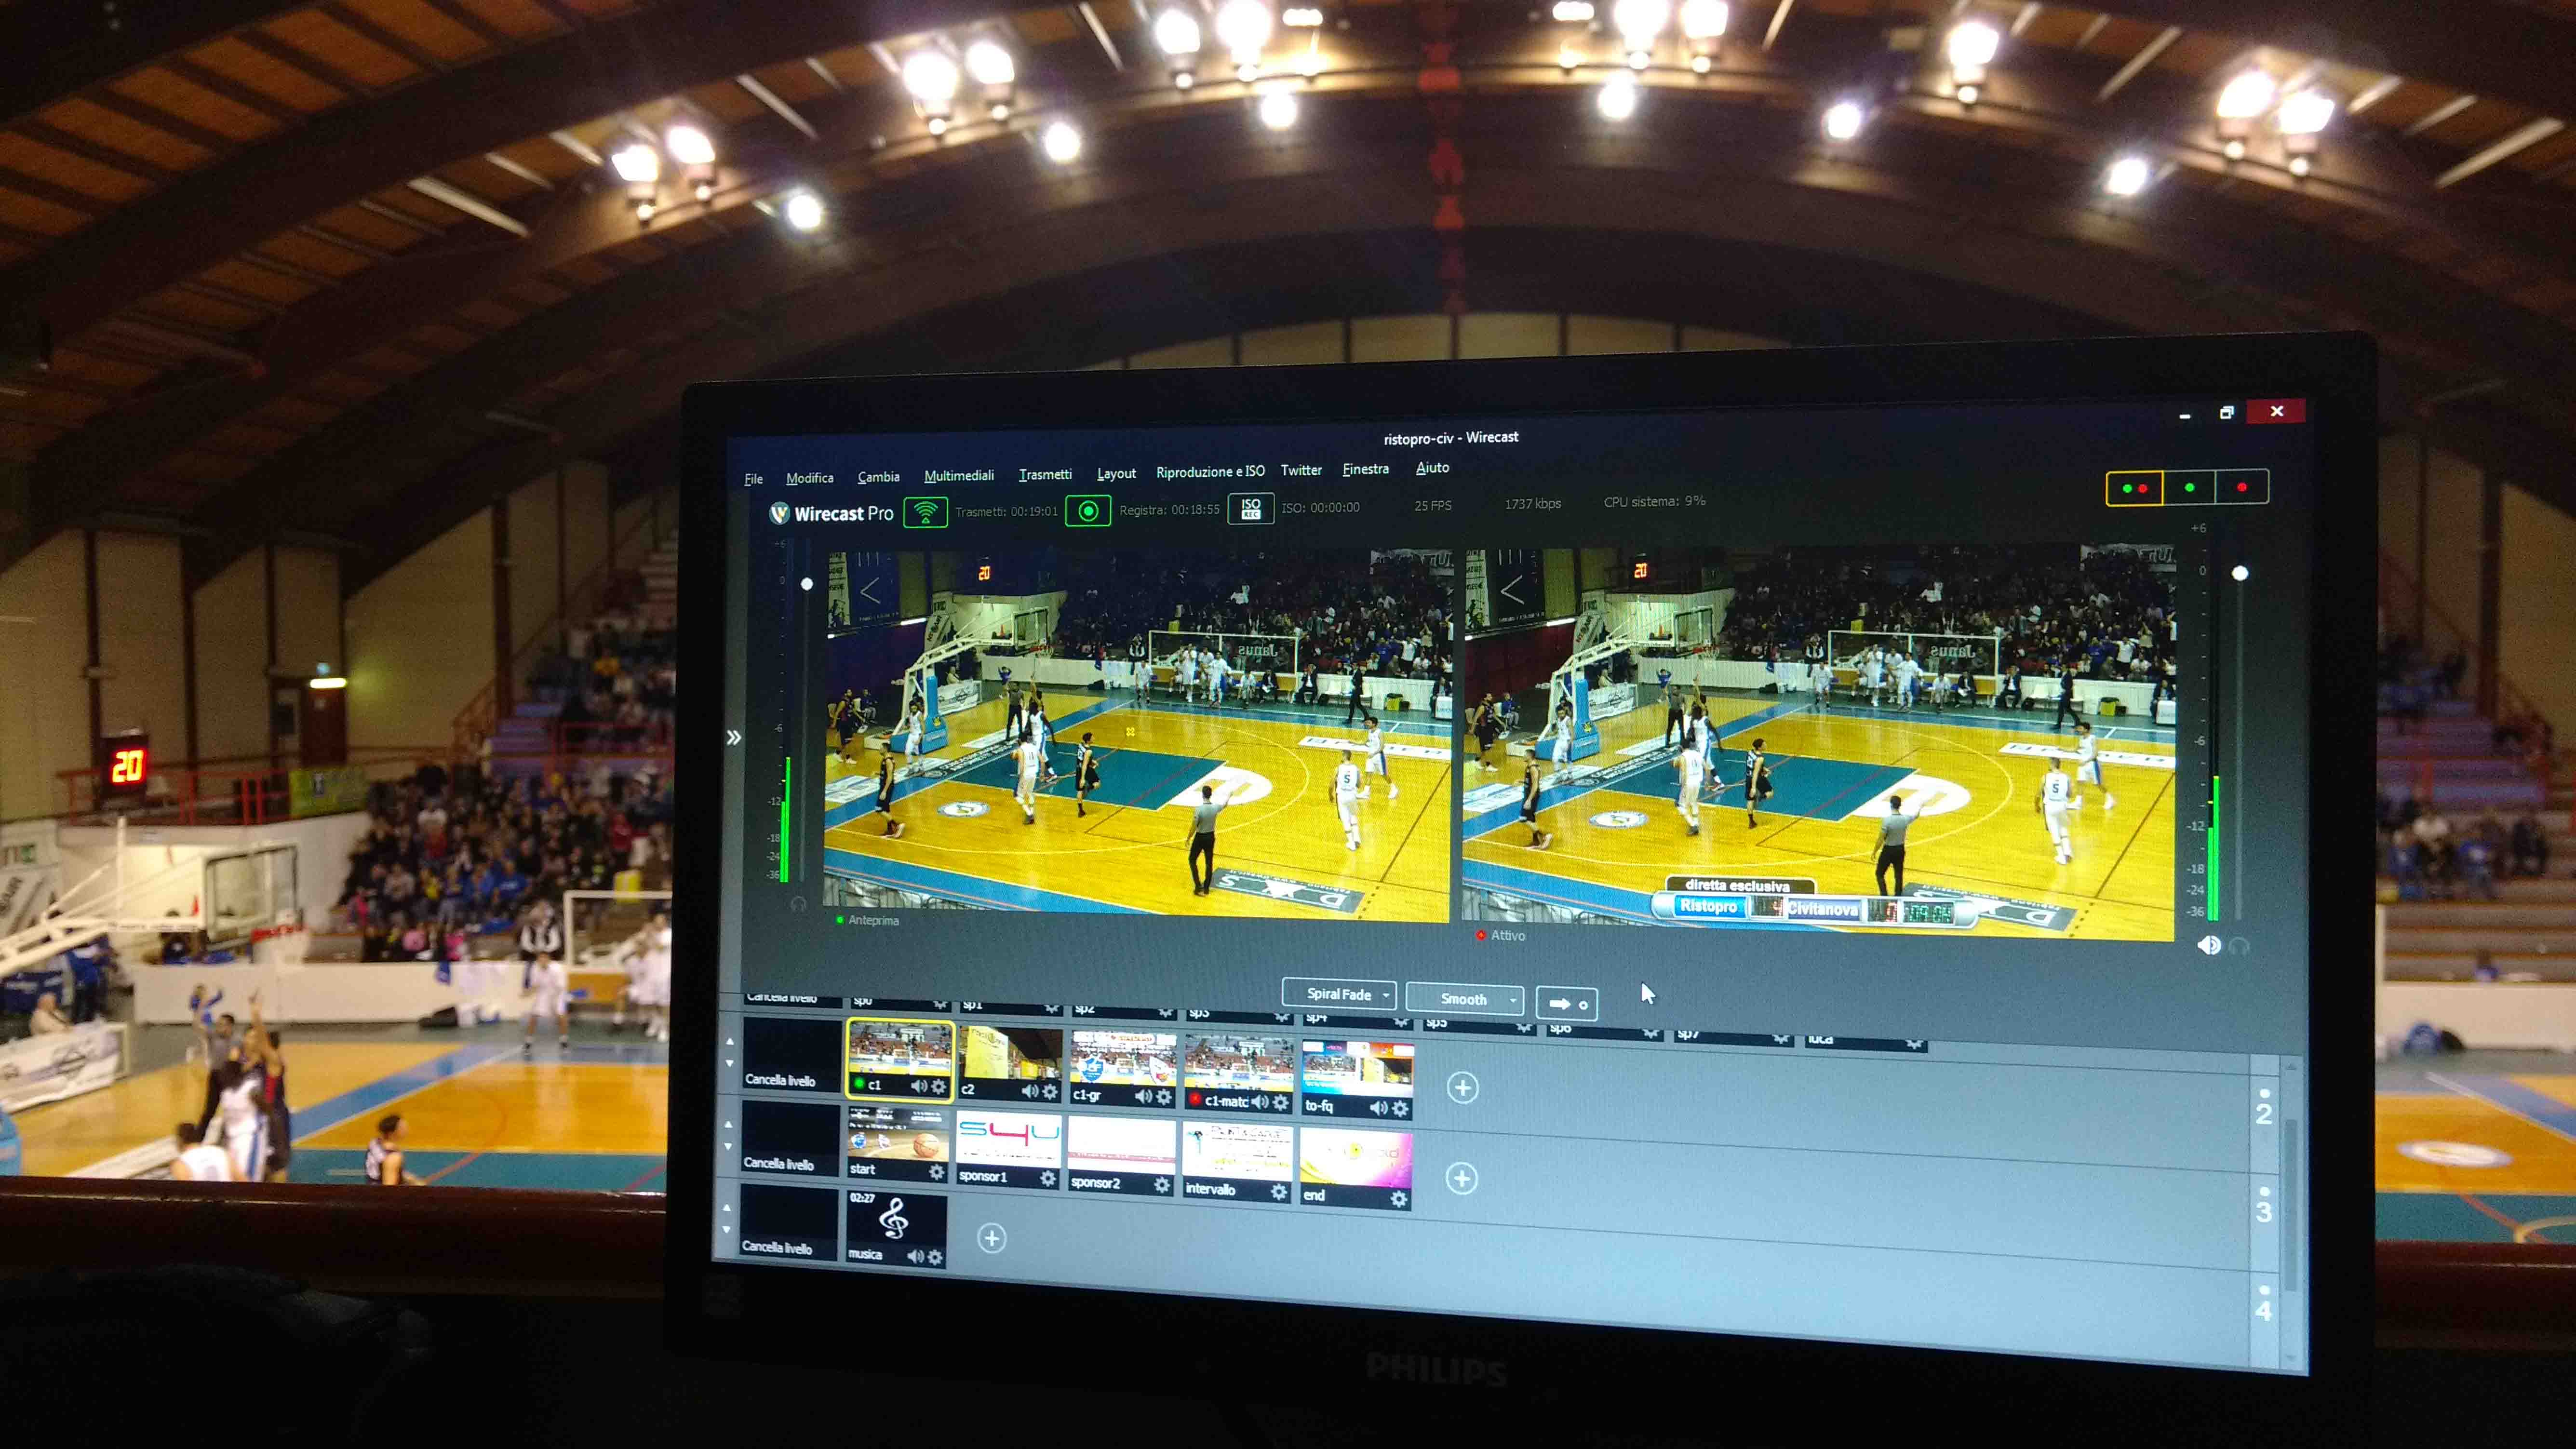The height and width of the screenshot is (1449, 2576).
Task: Open settings gear on intervallo shot
Action: (1278, 1191)
